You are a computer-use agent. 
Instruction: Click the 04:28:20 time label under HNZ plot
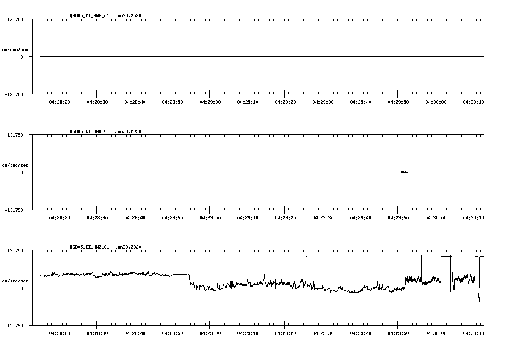point(59,333)
